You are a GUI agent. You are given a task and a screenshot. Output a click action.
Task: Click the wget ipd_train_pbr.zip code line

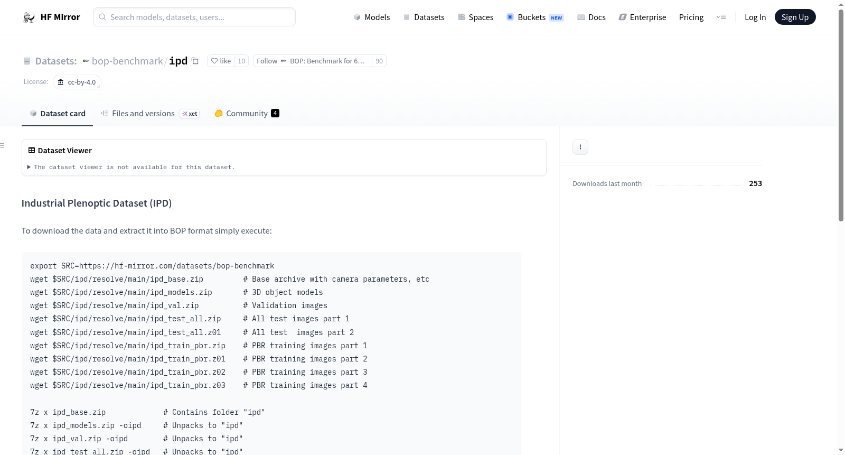pos(199,346)
